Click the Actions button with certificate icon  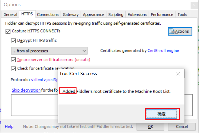pos(180,31)
